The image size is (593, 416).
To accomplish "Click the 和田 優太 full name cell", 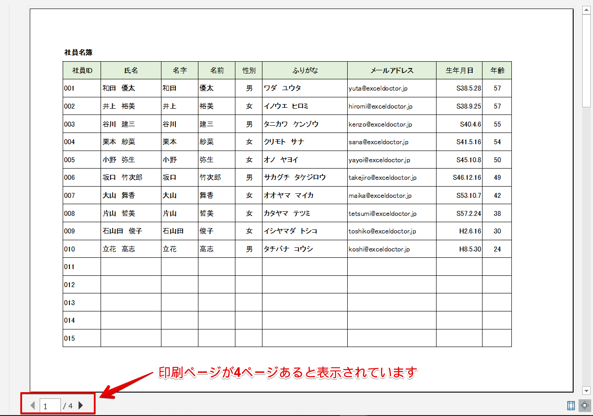I will click(x=131, y=88).
